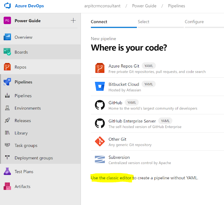This screenshot has height=205, width=224.
Task: Click the Environments icon
Action: (x=7, y=108)
